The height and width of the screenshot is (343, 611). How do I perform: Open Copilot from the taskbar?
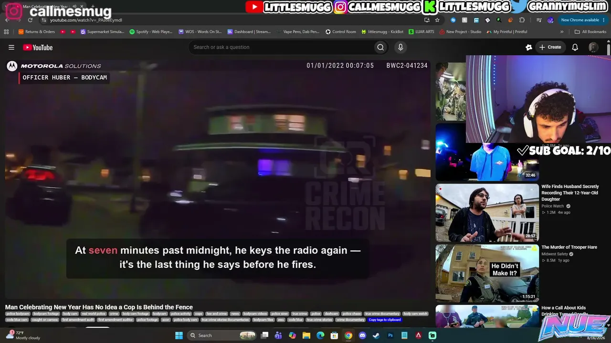[293, 335]
